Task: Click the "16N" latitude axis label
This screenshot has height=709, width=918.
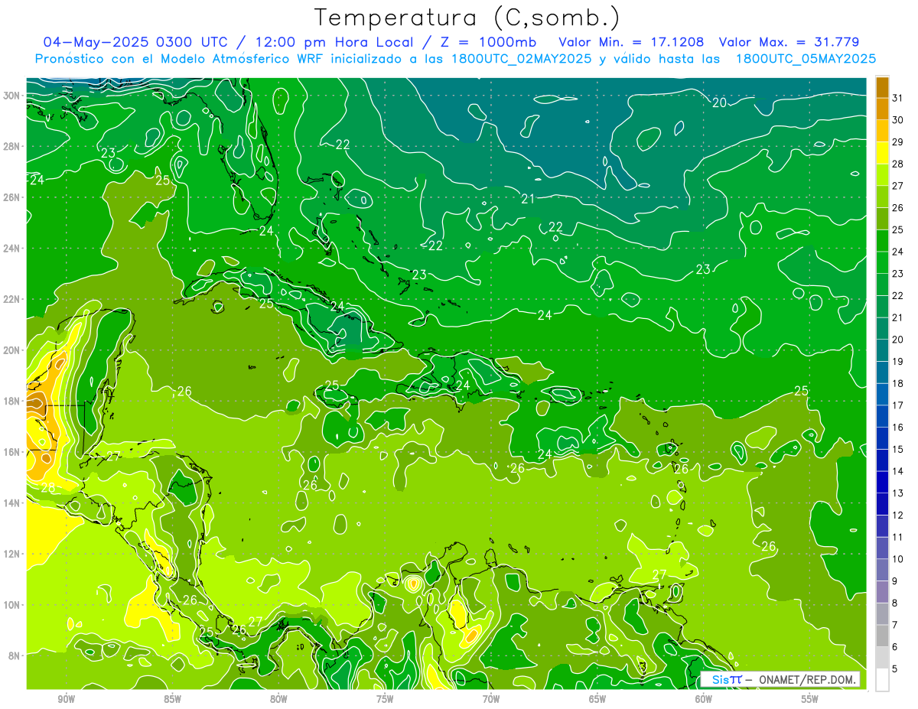Action: [11, 452]
